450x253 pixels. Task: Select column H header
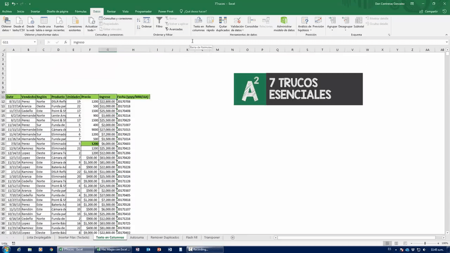[133, 50]
